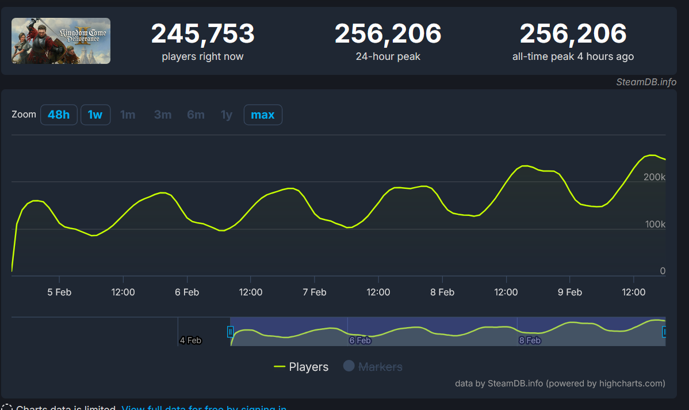The width and height of the screenshot is (689, 410).
Task: Toggle the Players series in legend
Action: (x=301, y=367)
